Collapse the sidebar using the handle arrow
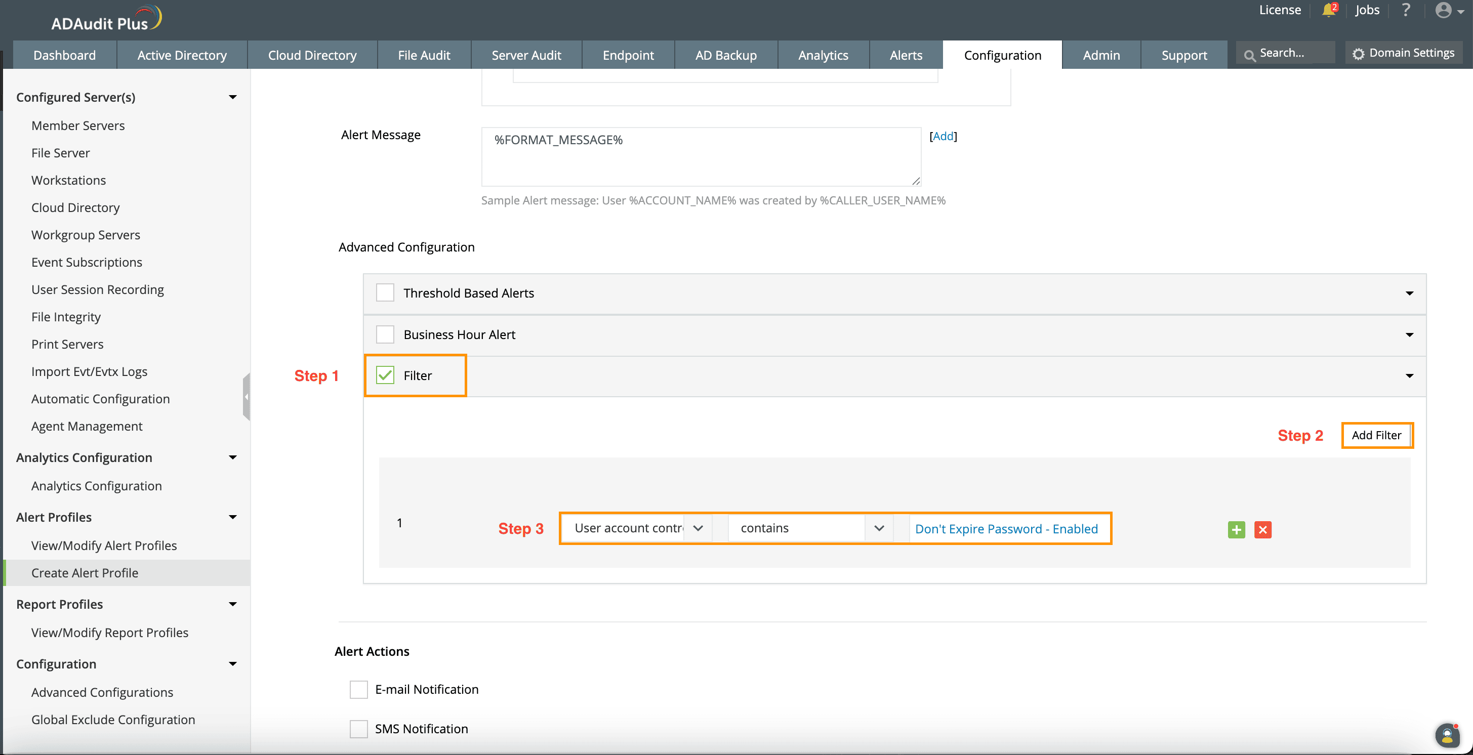 tap(247, 397)
